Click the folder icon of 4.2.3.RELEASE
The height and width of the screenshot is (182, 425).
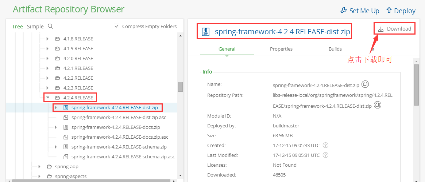pos(58,88)
